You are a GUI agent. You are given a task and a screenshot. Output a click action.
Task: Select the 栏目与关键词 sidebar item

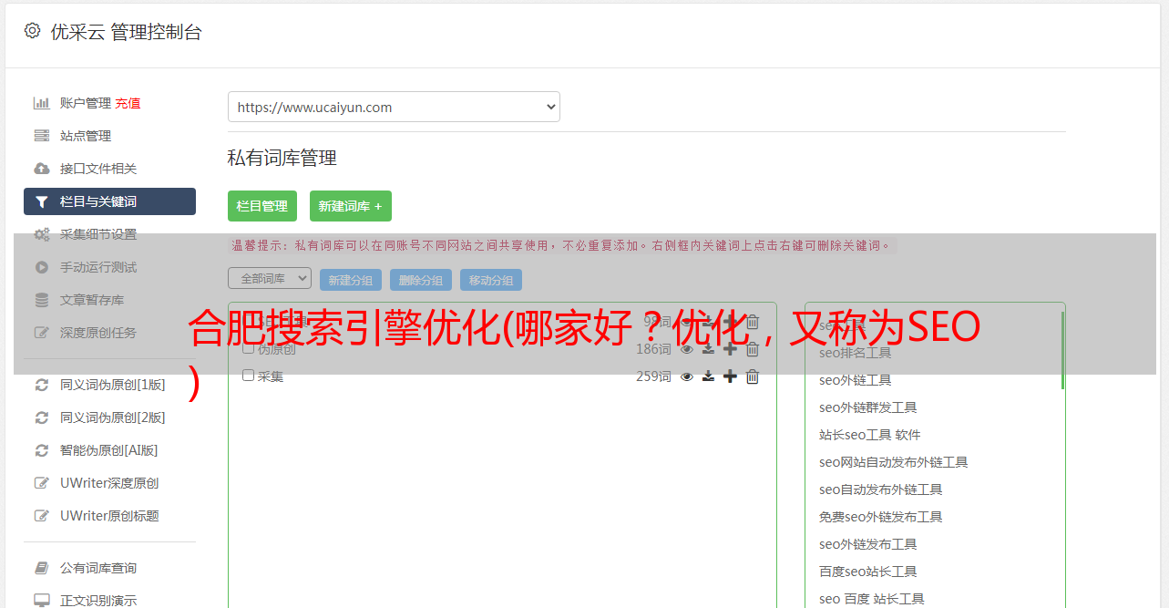(109, 201)
